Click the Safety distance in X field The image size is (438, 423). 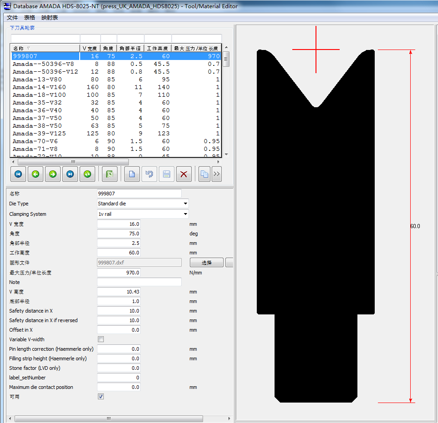119,311
